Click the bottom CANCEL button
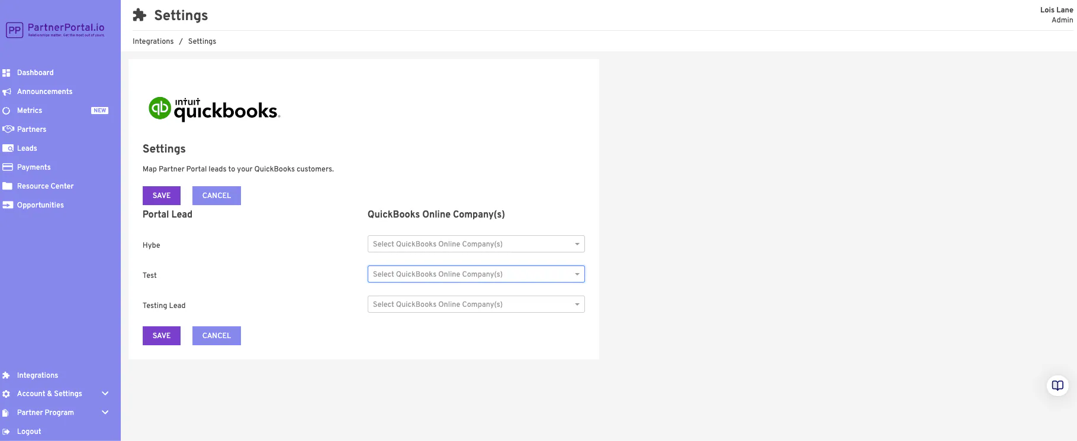The height and width of the screenshot is (441, 1077). click(x=217, y=336)
